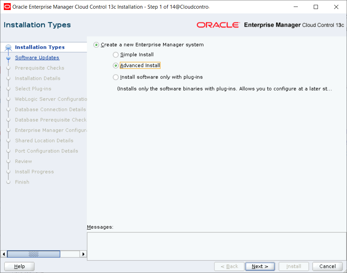Click the sidebar scrollbar left arrow
Viewport: 347px width, 273px height.
(x=4, y=254)
